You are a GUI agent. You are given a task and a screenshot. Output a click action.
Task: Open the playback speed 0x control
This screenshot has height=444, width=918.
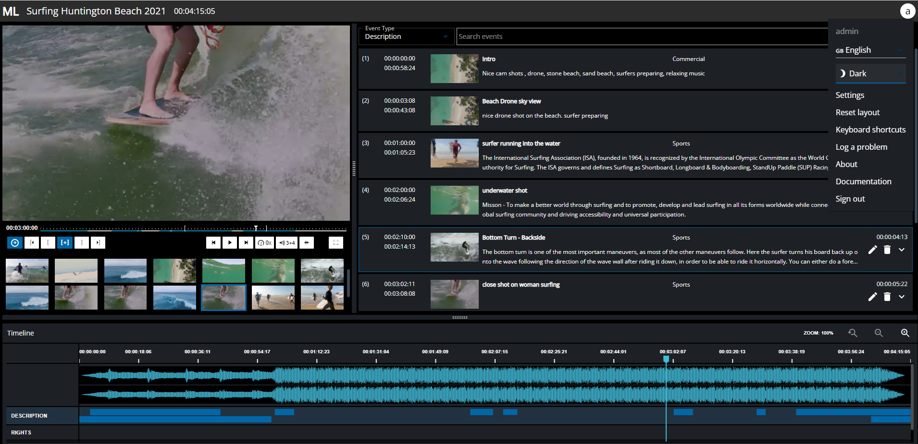(264, 243)
